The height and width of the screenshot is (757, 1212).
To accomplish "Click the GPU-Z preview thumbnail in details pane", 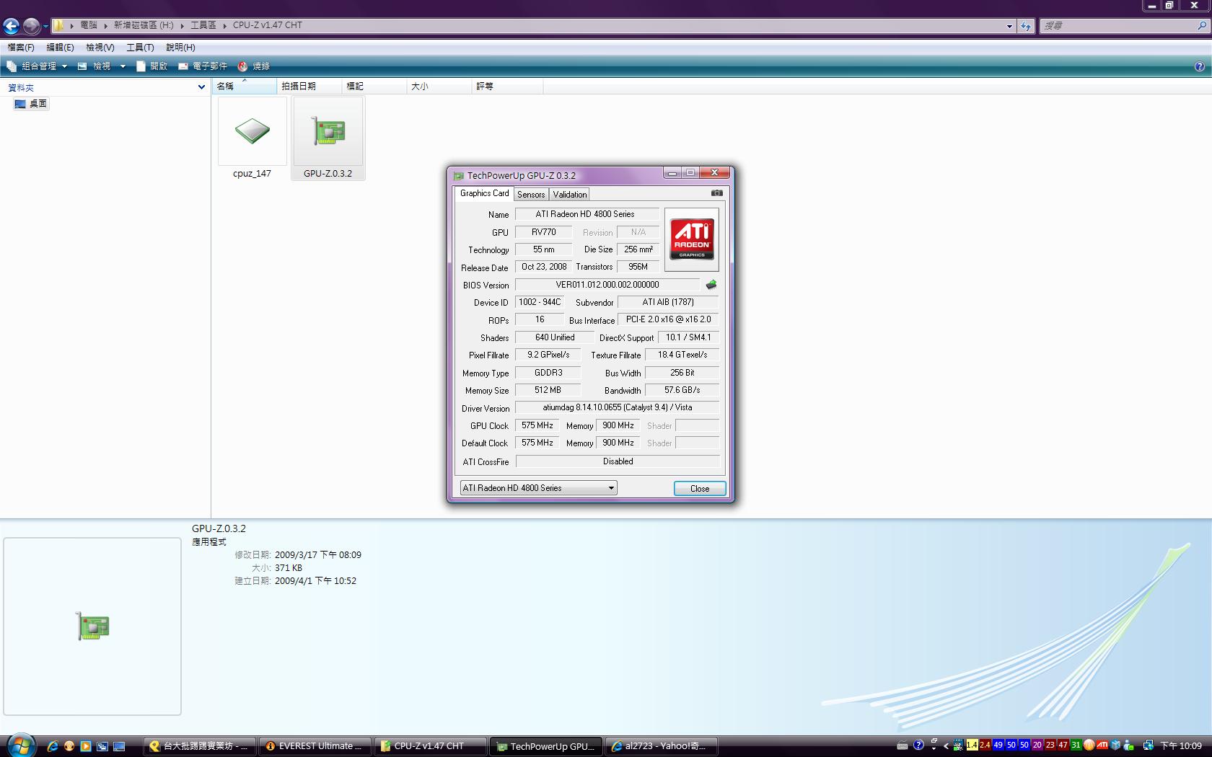I will pyautogui.click(x=92, y=626).
